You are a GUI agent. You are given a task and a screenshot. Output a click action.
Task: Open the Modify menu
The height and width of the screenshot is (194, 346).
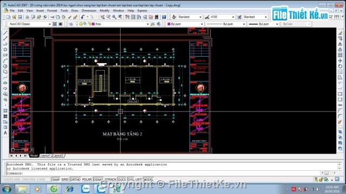[104, 11]
